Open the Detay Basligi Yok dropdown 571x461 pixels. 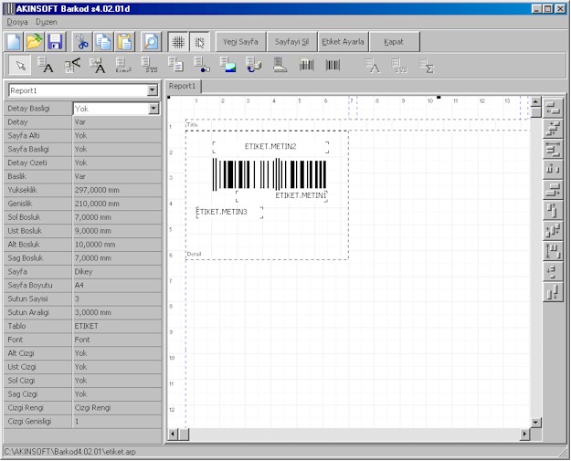tap(153, 108)
